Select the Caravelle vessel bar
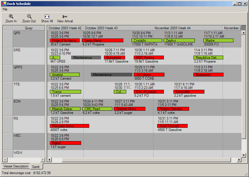Screen dimensions: 249x177 tap(189, 92)
